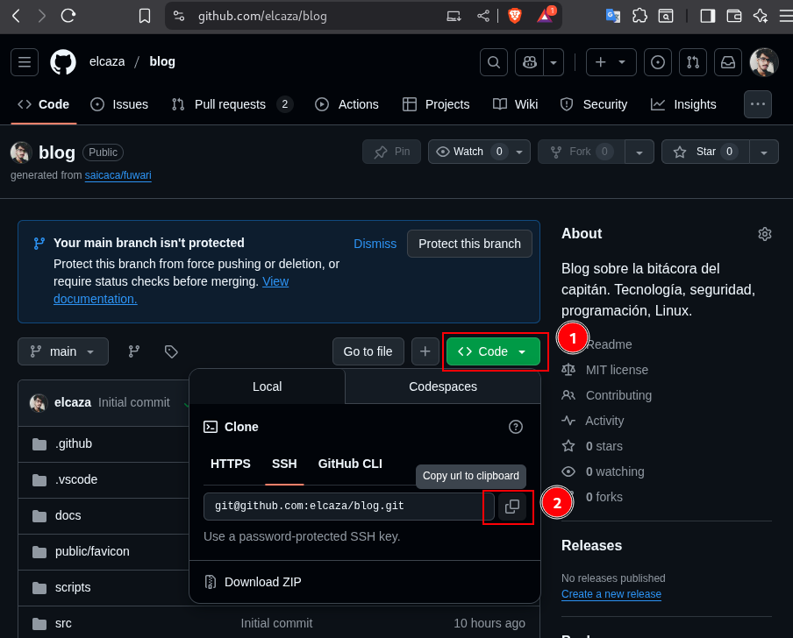Dismiss the branch protection notice
Image resolution: width=793 pixels, height=638 pixels.
tap(375, 244)
